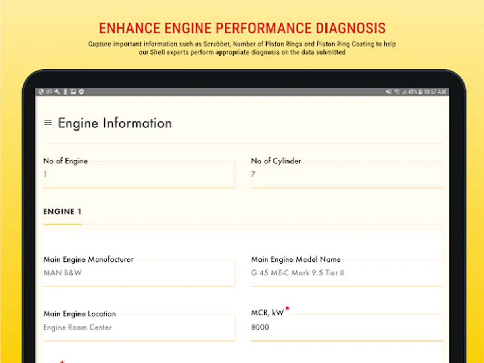Tap the image notification icon in status bar
The width and height of the screenshot is (484, 363).
point(73,92)
